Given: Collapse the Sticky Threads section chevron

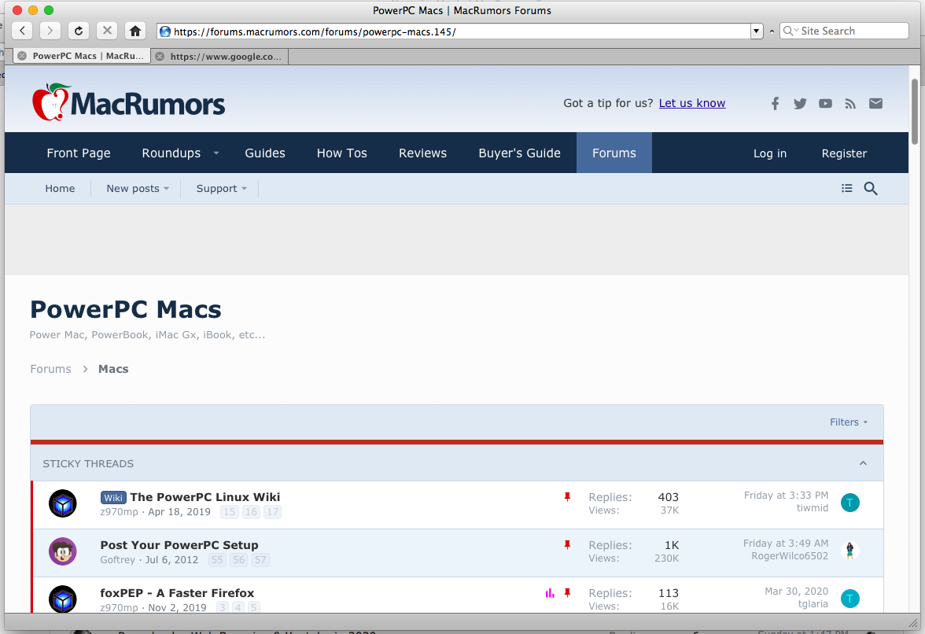Looking at the screenshot, I should click(863, 463).
